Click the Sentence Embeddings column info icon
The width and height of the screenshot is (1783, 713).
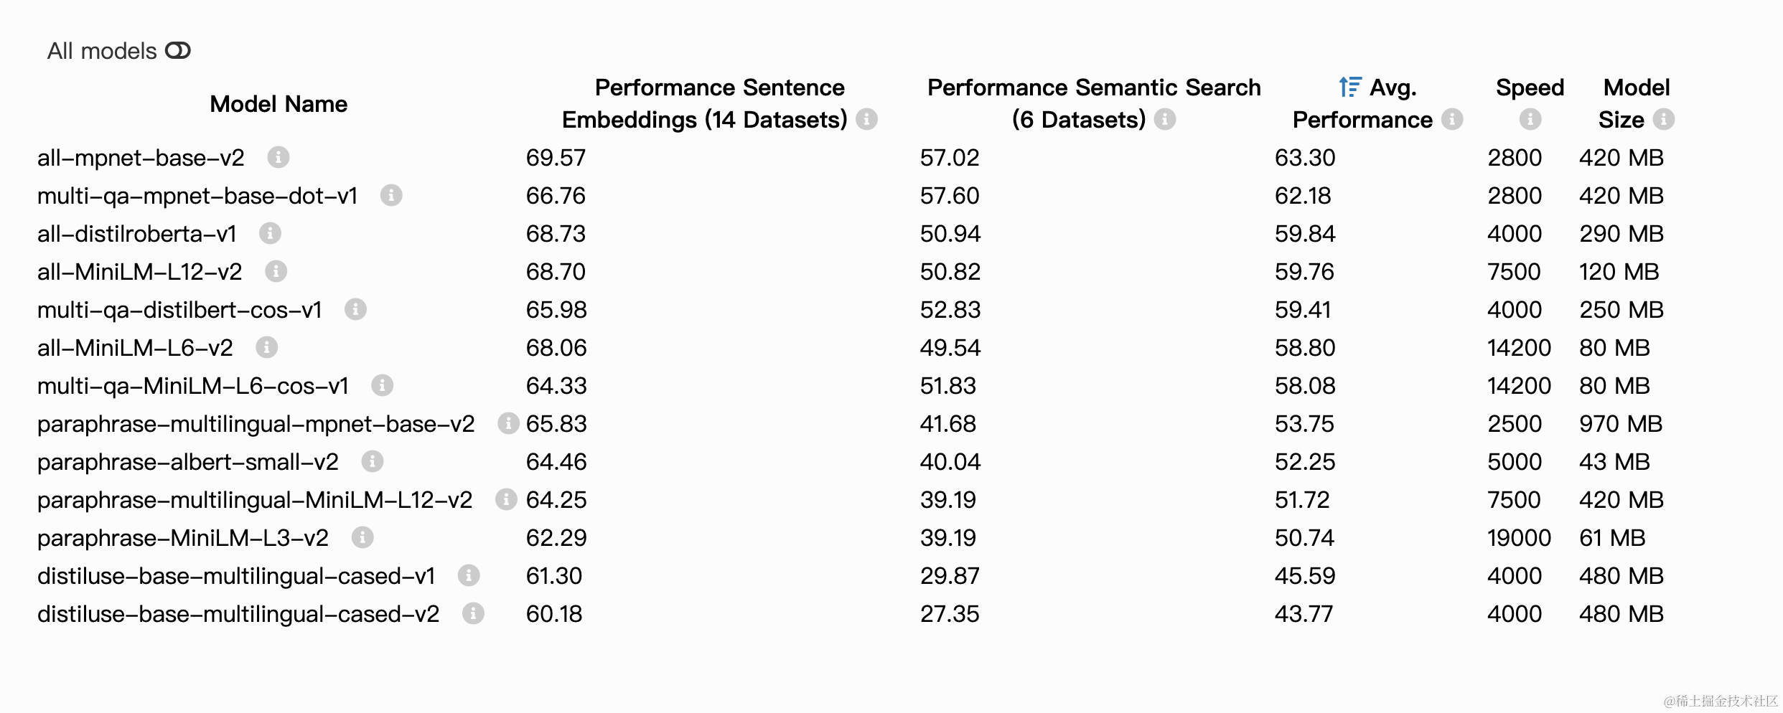coord(867,119)
